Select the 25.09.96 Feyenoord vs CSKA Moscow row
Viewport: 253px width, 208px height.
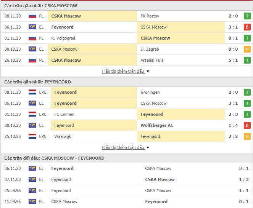pos(127,190)
